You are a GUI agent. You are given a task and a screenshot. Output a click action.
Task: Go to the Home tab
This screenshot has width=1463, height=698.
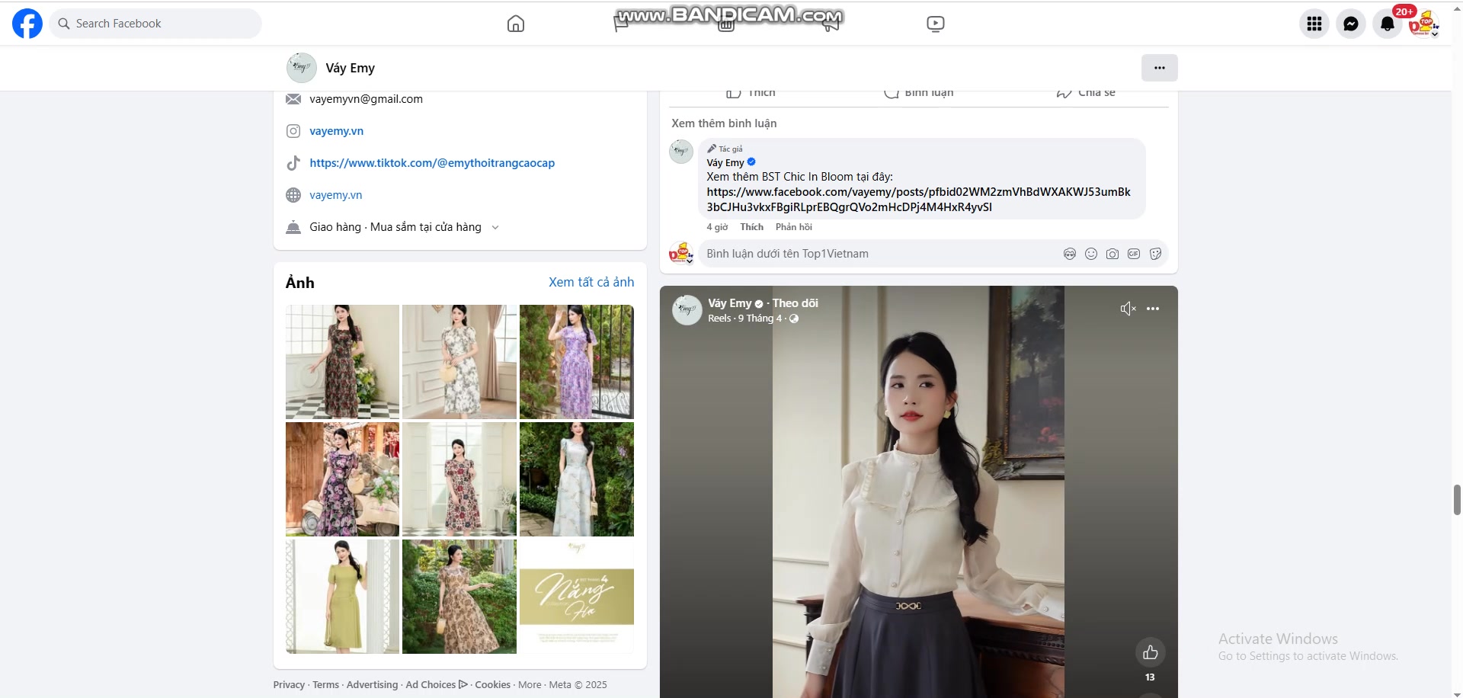tap(516, 24)
